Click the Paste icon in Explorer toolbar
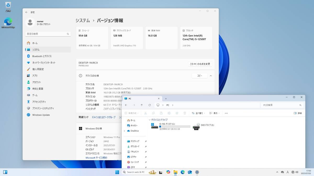 (x=161, y=113)
